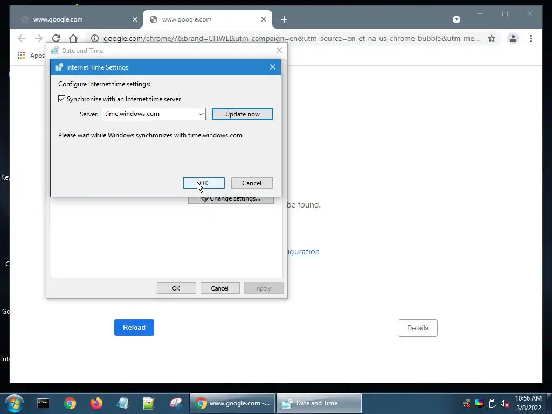Click the Chrome address bar URL
The width and height of the screenshot is (552, 414).
point(291,38)
